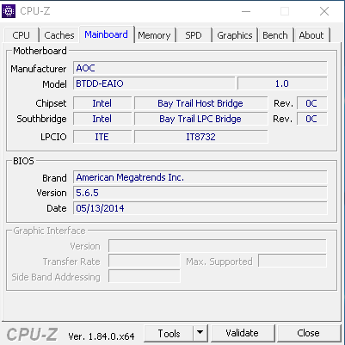Image resolution: width=345 pixels, height=345 pixels.
Task: Open the Tools dropdown arrow
Action: point(200,333)
